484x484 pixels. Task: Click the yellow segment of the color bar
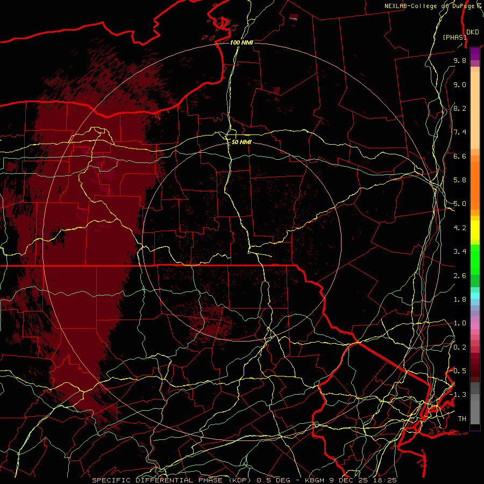pyautogui.click(x=475, y=230)
